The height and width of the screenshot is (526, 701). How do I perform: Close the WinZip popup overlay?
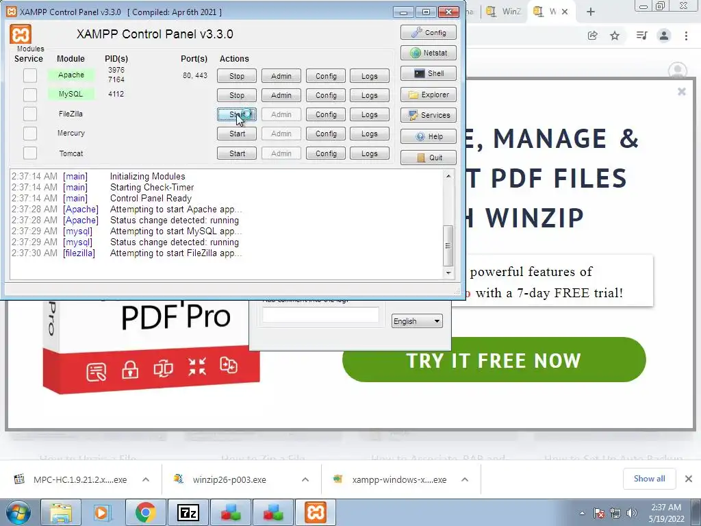coord(681,92)
